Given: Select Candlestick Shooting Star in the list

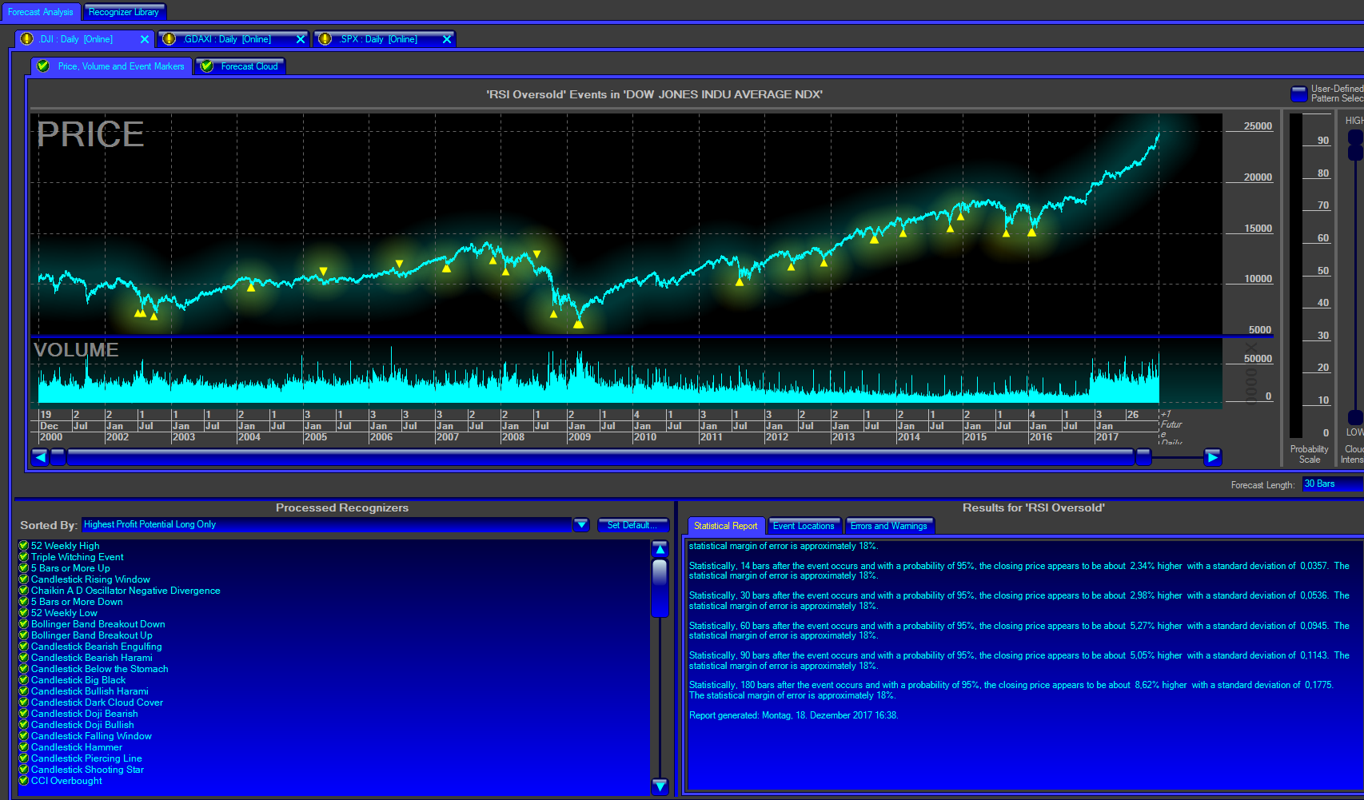Looking at the screenshot, I should click(88, 770).
